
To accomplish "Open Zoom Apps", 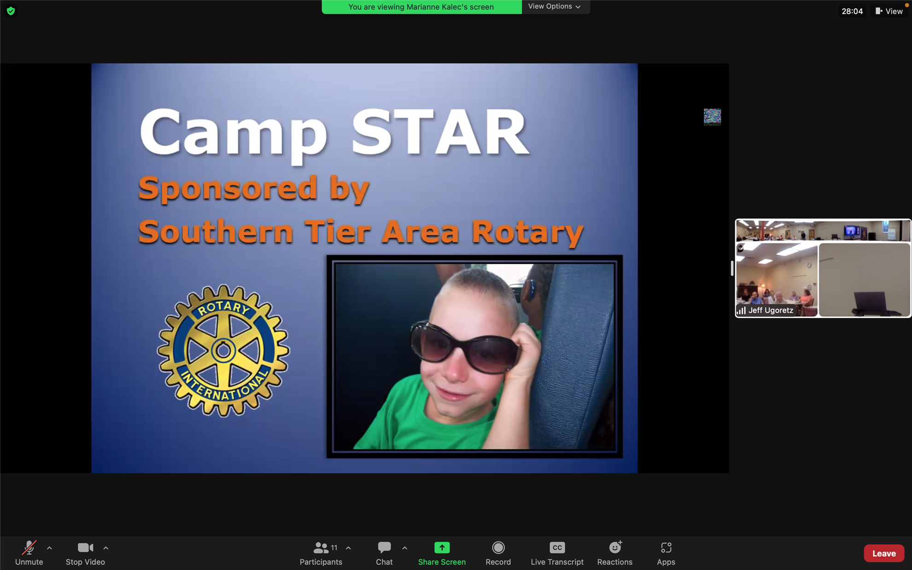I will tap(666, 553).
